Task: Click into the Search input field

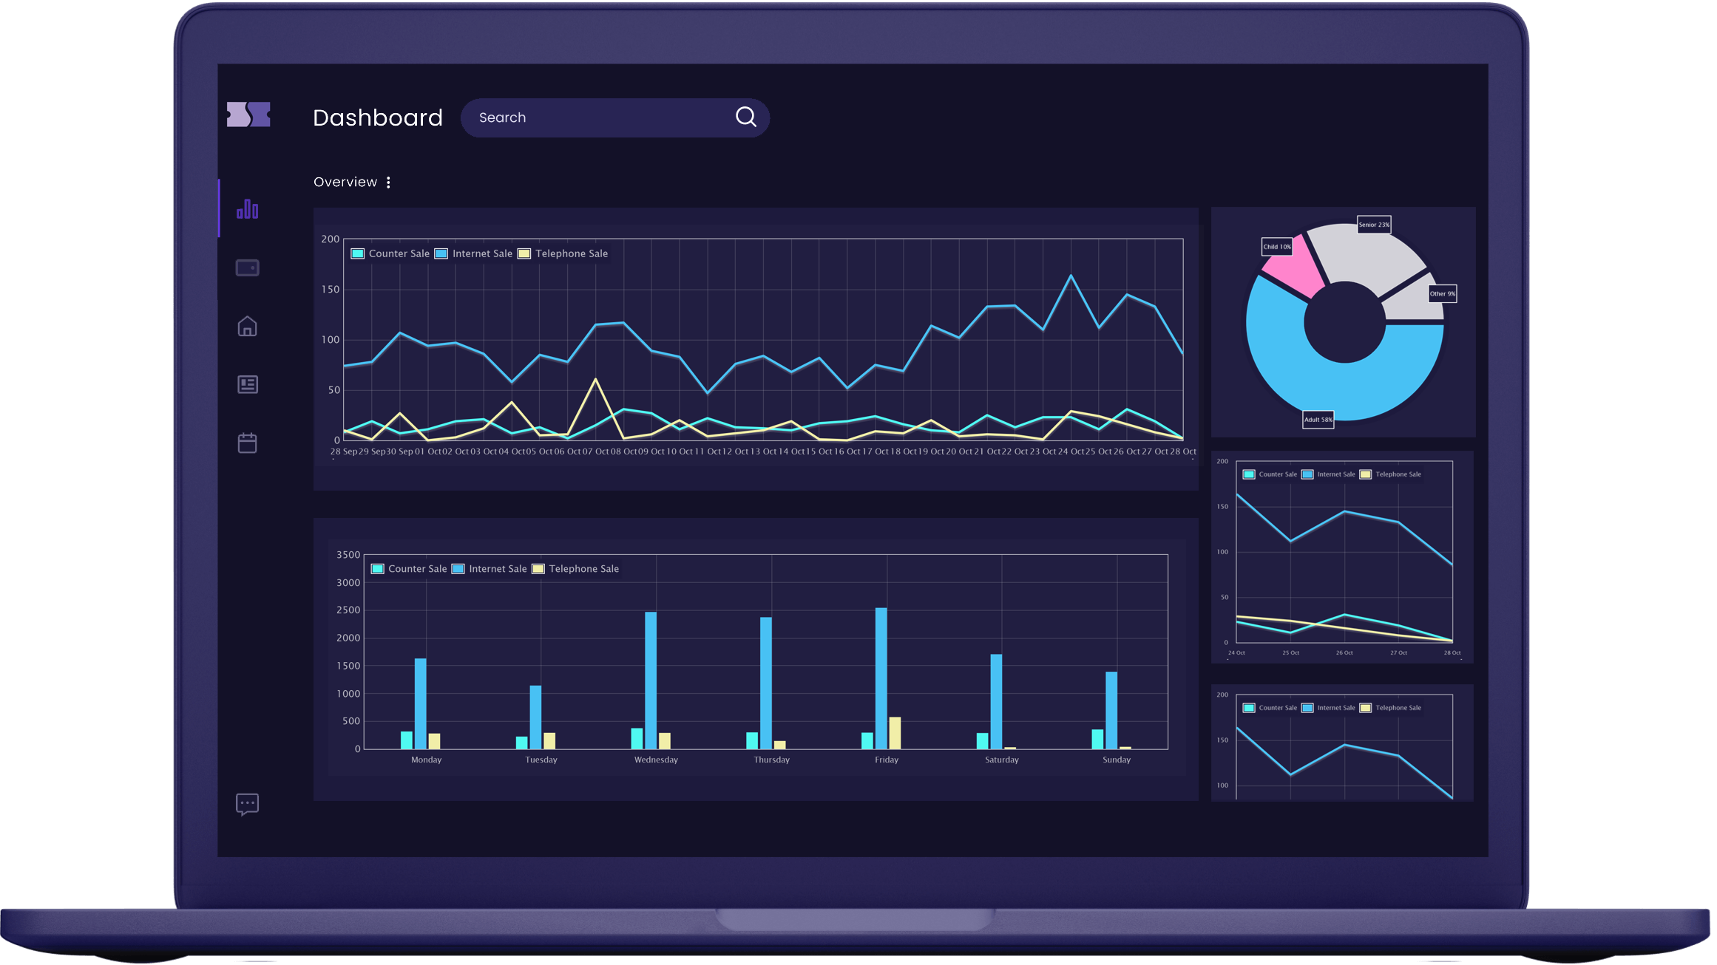Action: [615, 117]
